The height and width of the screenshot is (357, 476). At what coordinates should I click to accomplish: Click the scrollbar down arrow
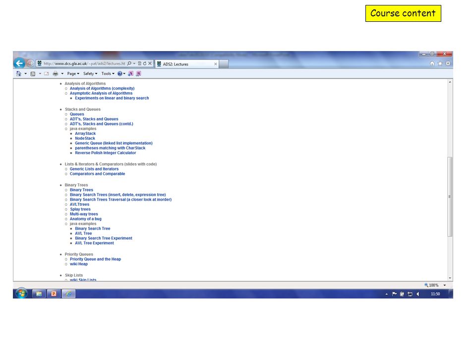[450, 278]
